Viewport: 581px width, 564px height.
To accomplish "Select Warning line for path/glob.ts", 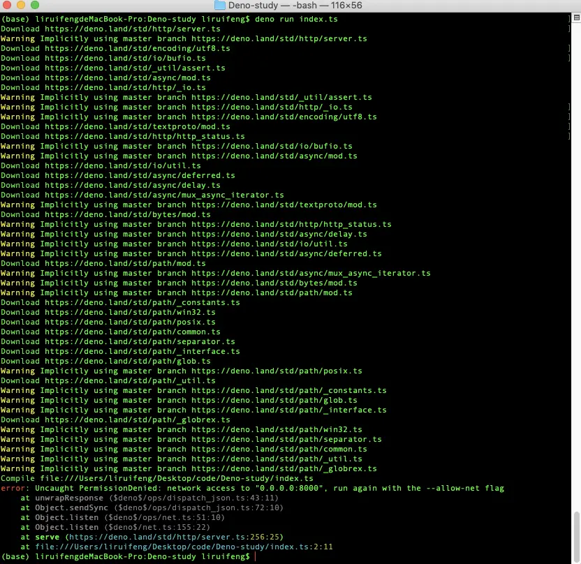I will (179, 401).
